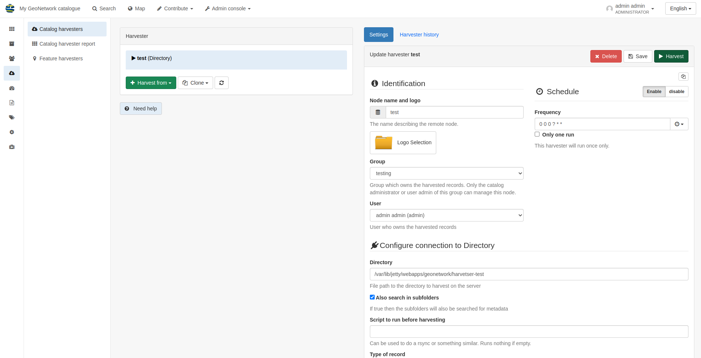Focus the Directory path field
This screenshot has width=701, height=358.
pos(529,274)
